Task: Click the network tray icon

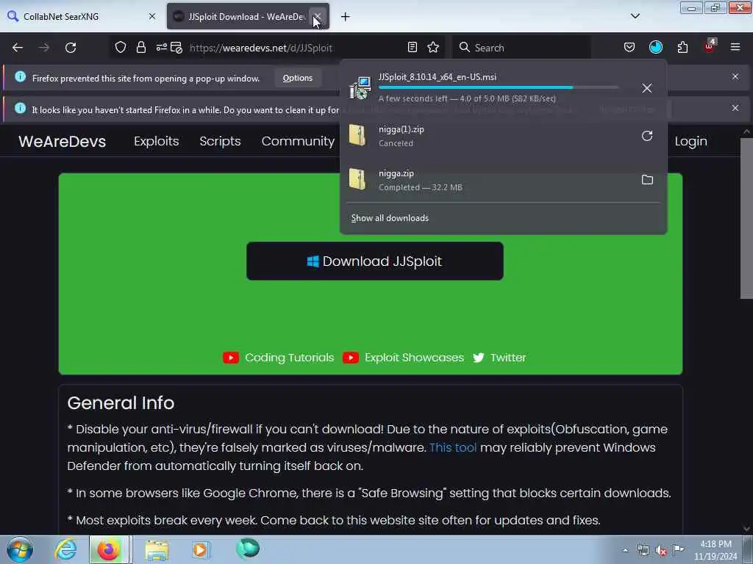Action: pyautogui.click(x=643, y=551)
